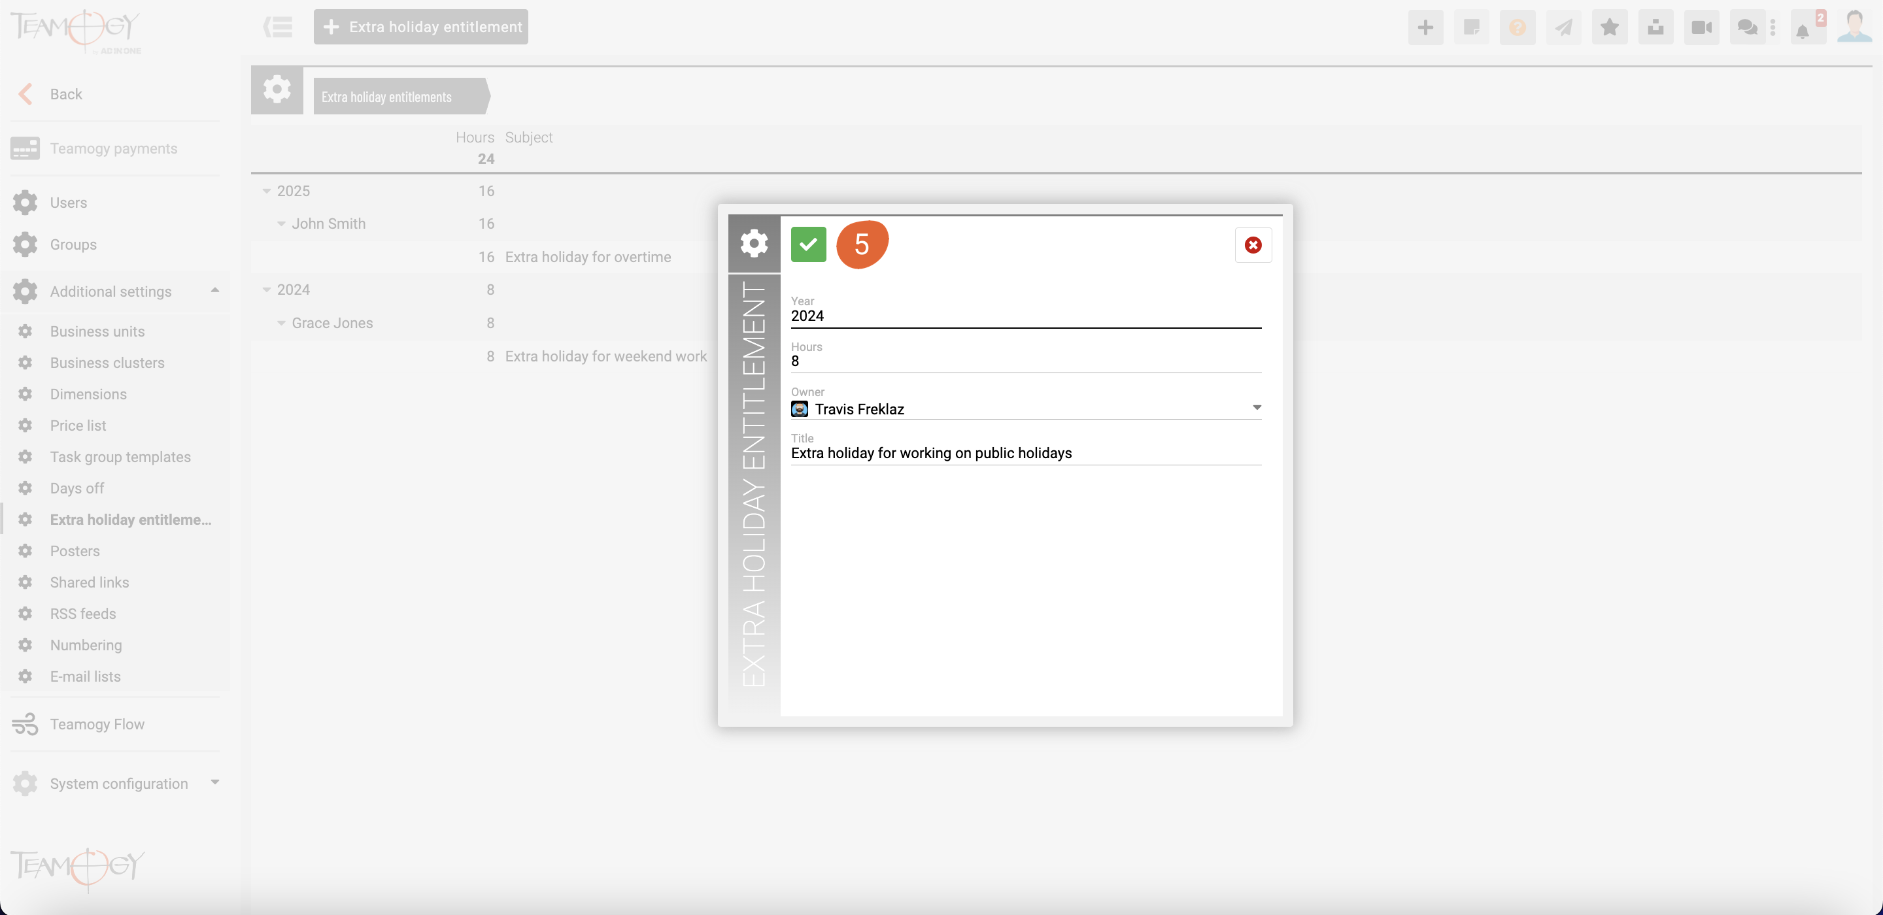Click the Back arrow icon
The width and height of the screenshot is (1883, 915).
tap(25, 93)
